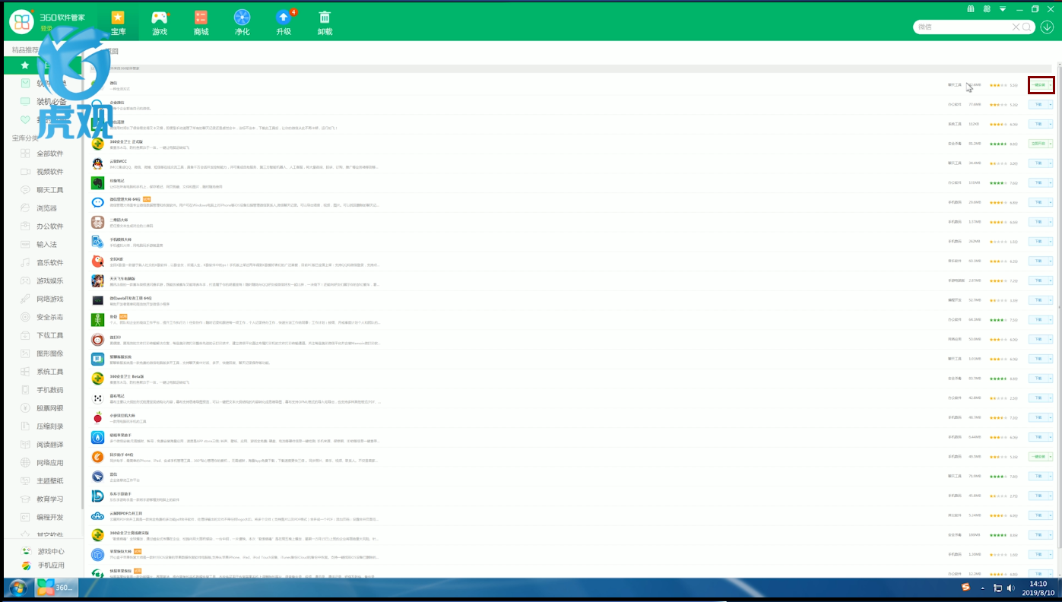Open 安全杀毒 category
The width and height of the screenshot is (1062, 602).
[x=50, y=318]
